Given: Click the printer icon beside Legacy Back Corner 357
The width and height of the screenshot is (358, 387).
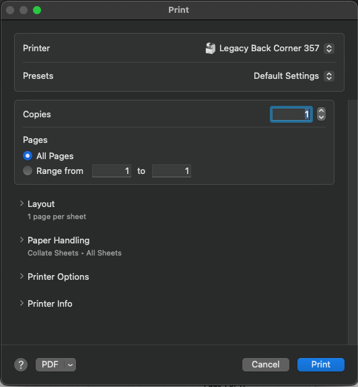Looking at the screenshot, I should (x=211, y=48).
